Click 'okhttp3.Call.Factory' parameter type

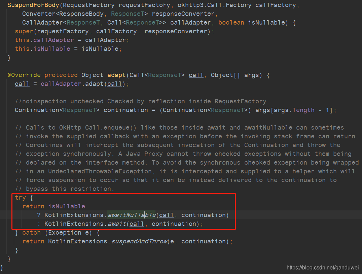(215, 5)
